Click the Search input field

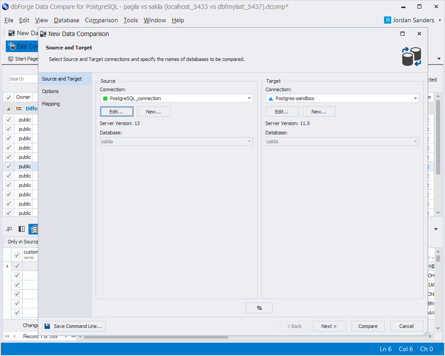tap(23, 79)
